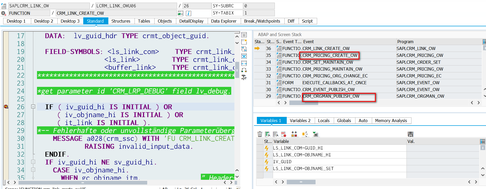Click the blue information icon in header
Viewport: 486px width, 189px height.
tap(188, 13)
